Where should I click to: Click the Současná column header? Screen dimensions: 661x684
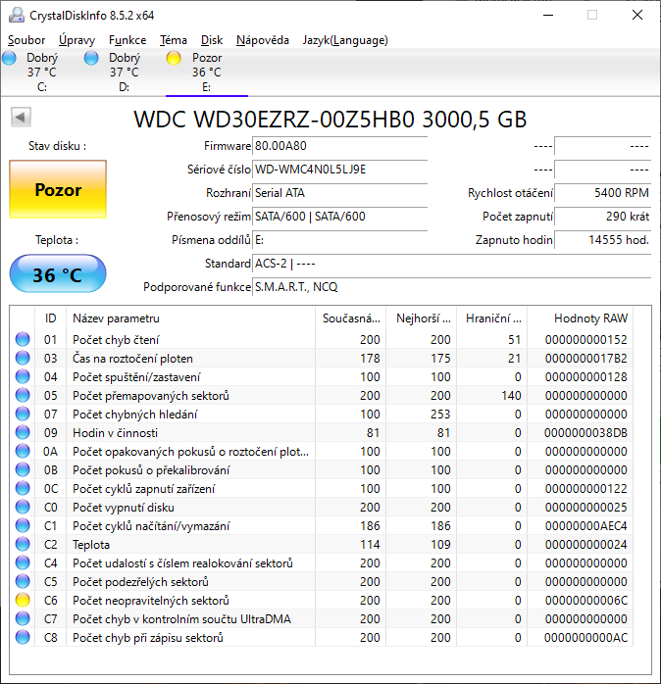point(350,318)
